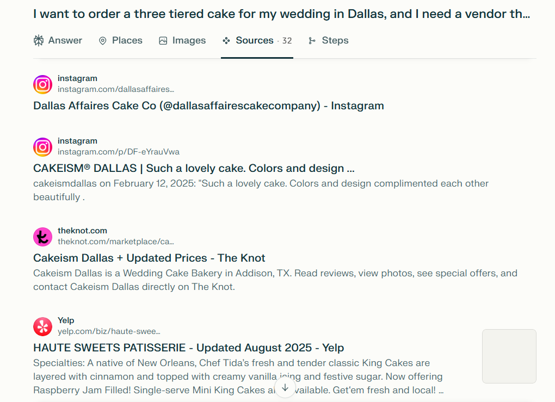Screen dimensions: 555x402
Task: Click Instagram logo for Dallas Affaires source
Action: click(x=43, y=84)
